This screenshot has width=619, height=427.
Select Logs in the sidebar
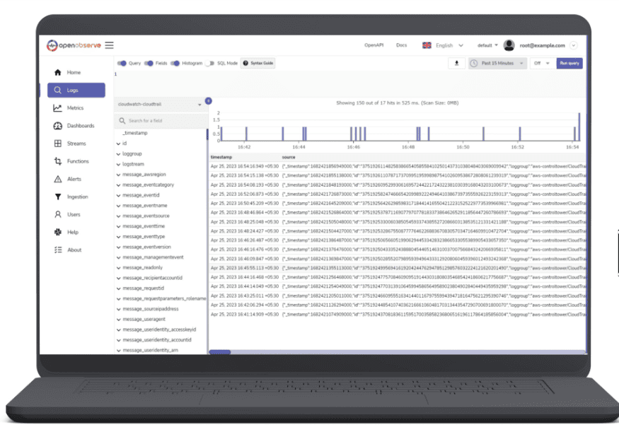[x=76, y=90]
